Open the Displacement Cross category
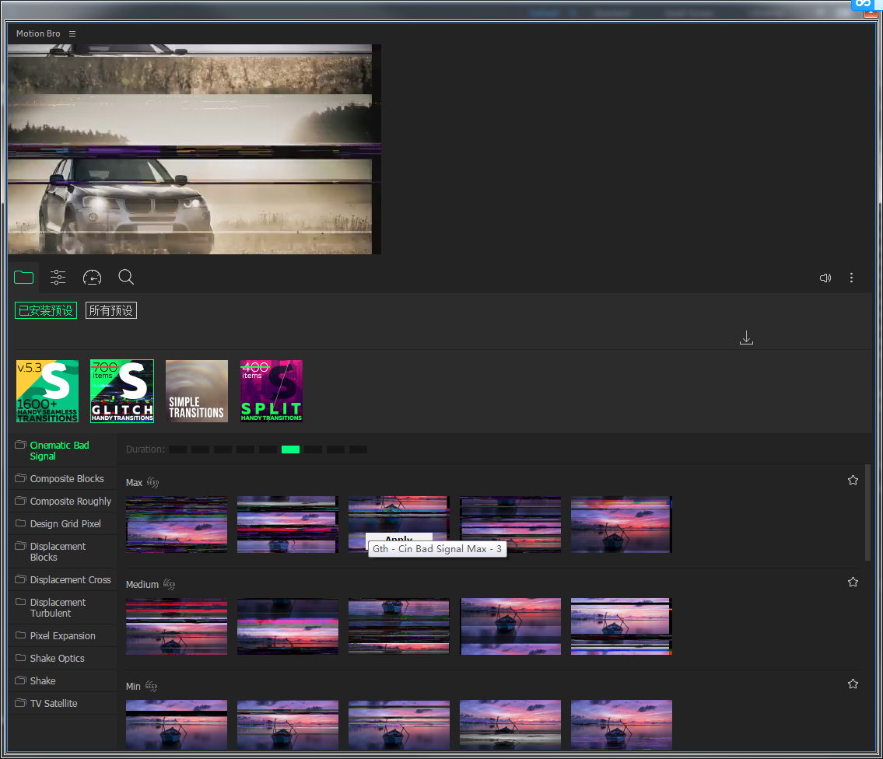883x759 pixels. [x=63, y=580]
